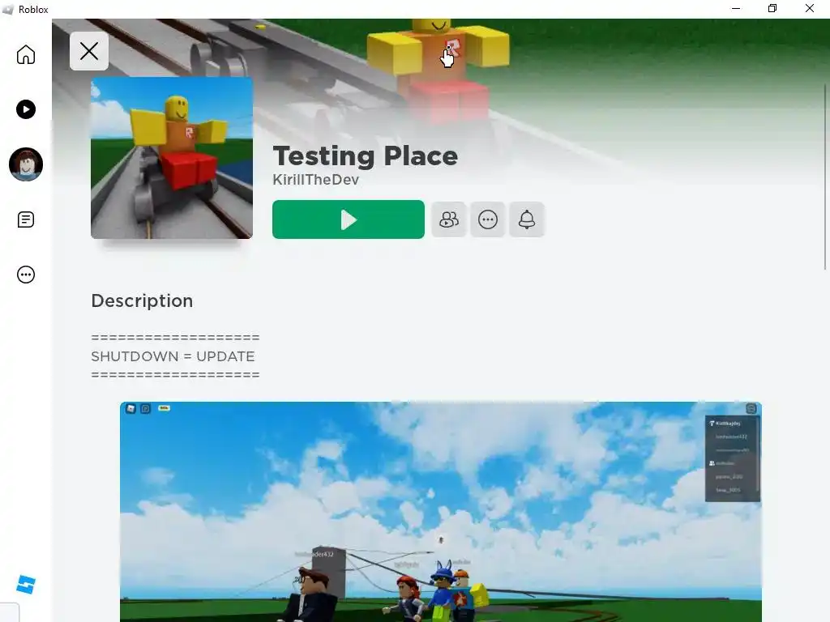Image resolution: width=830 pixels, height=622 pixels.
Task: Open the join friends server button
Action: pos(449,219)
